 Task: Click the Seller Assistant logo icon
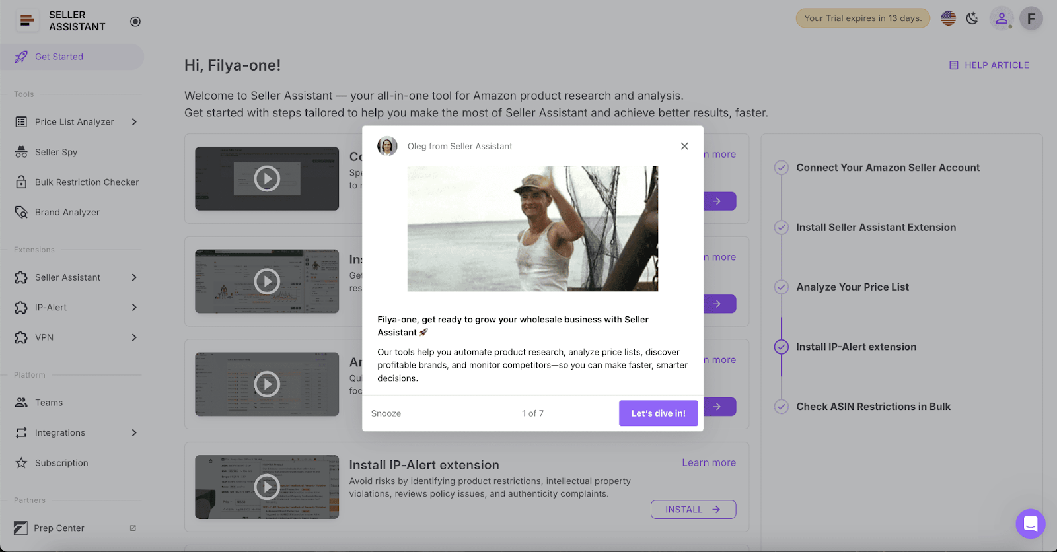[x=26, y=21]
